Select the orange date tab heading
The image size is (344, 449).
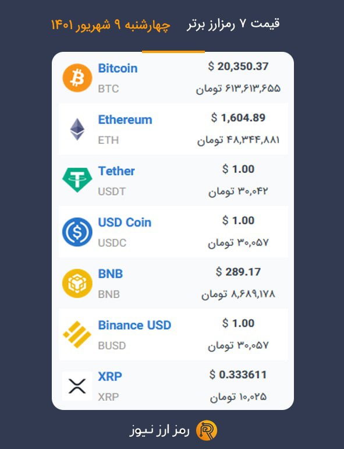click(x=111, y=25)
